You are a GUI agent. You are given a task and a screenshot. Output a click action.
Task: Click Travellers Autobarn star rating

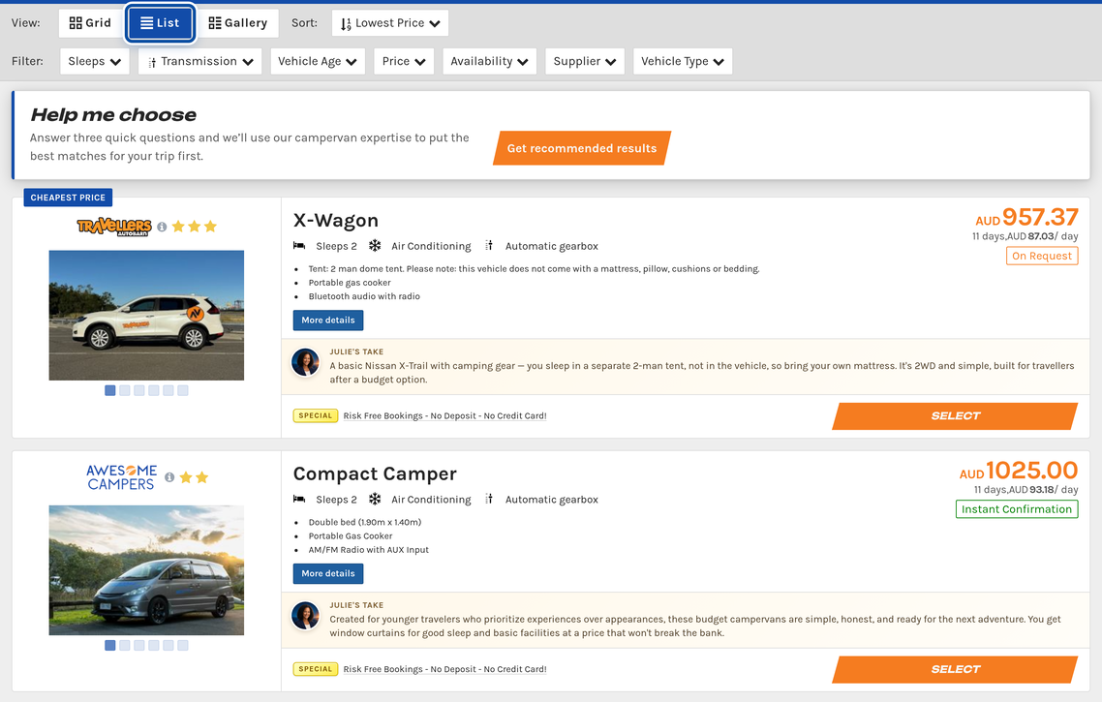195,227
